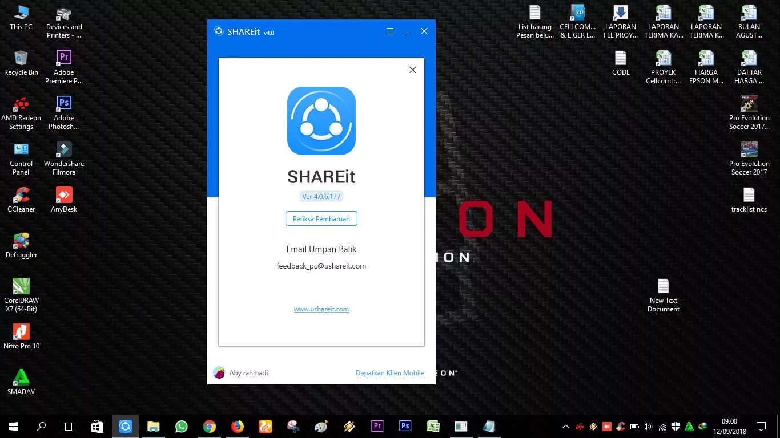Screen dimensions: 780x438
Task: Select Wondershare Filmora desktop icon
Action: point(64,159)
